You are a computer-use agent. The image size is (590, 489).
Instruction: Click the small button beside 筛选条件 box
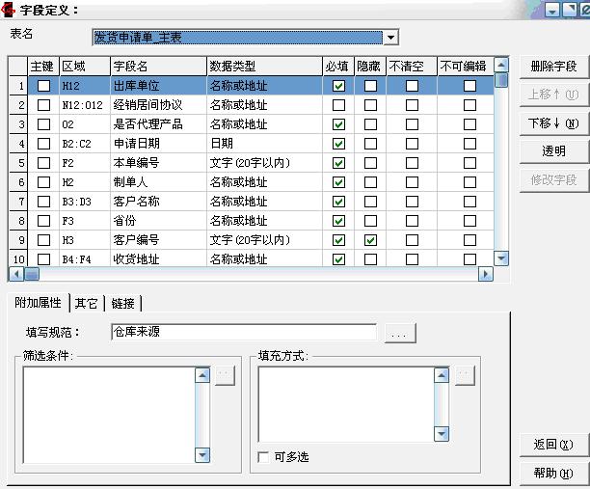(x=224, y=375)
